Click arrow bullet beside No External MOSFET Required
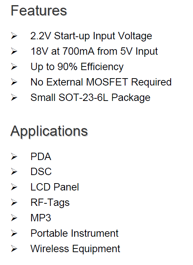193x265 pixels. click(x=14, y=82)
